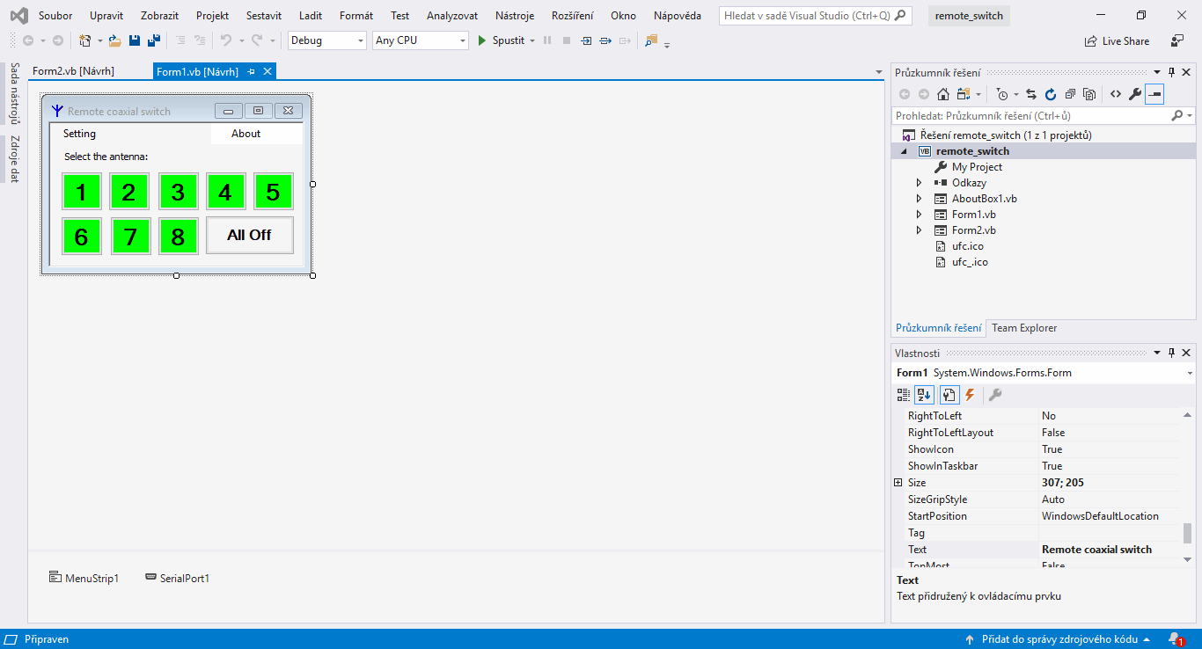The image size is (1202, 649).
Task: Collapse all items in Solution Explorer
Action: (x=1070, y=94)
